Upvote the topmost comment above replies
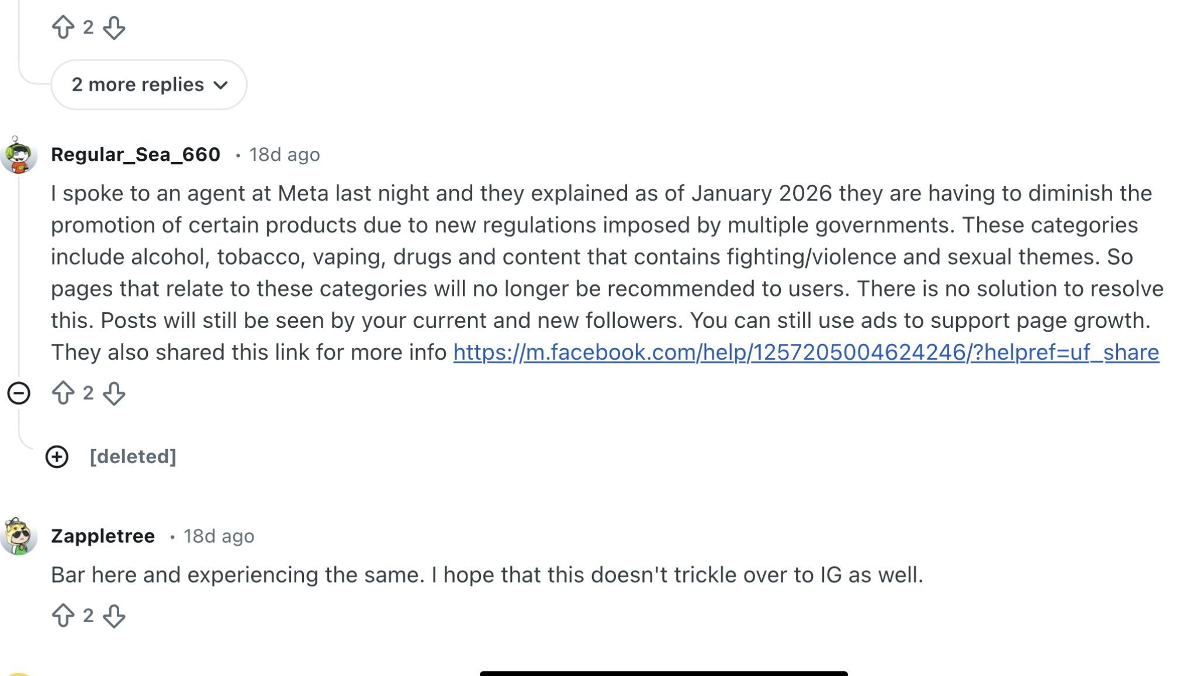Image resolution: width=1201 pixels, height=676 pixels. point(63,27)
